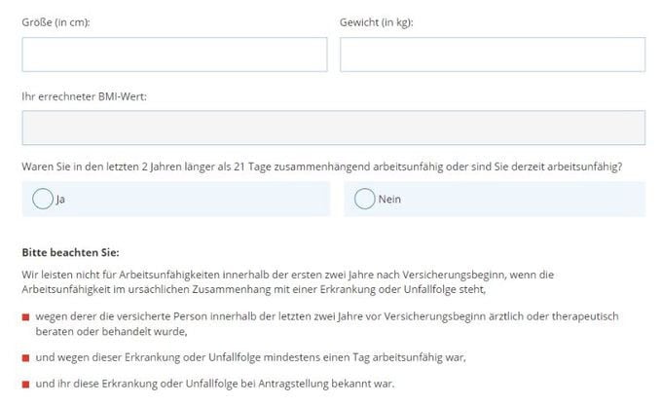
Task: Select the Nein radio button
Action: (364, 199)
